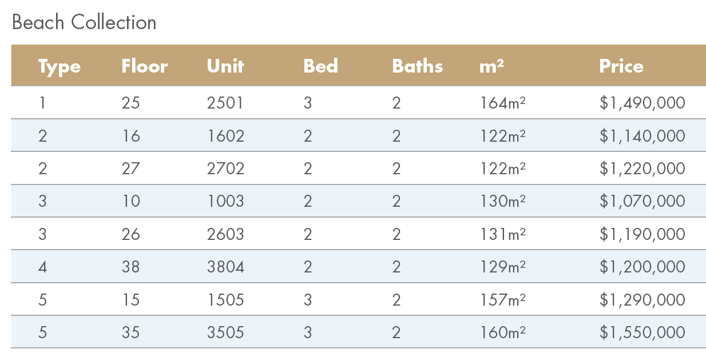Click the Floor column header

tap(144, 66)
